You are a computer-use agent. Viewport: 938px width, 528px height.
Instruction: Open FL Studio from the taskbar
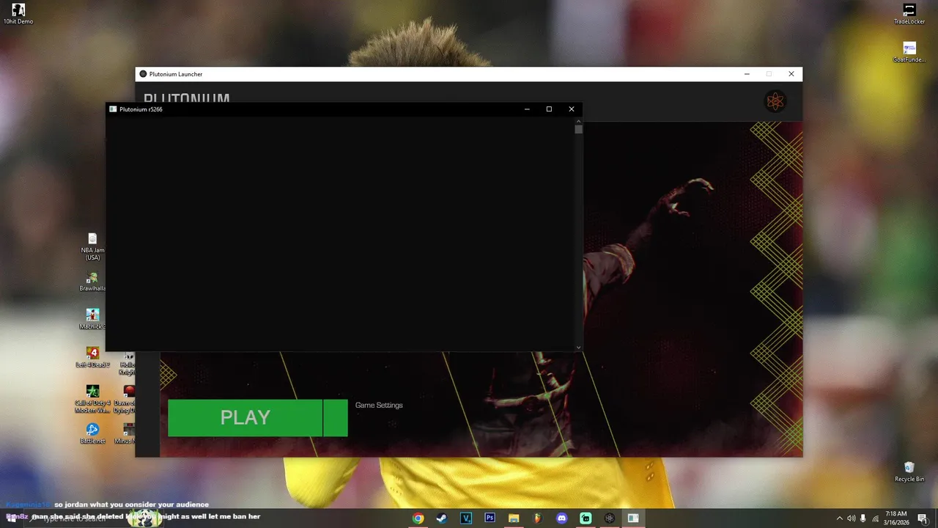click(x=537, y=518)
